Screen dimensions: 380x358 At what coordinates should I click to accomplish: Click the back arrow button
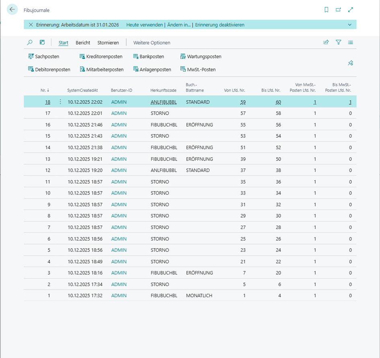12,10
